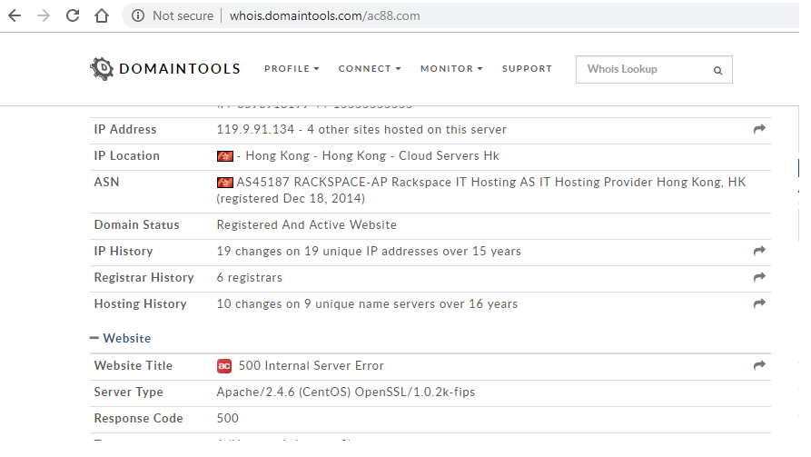Open the MONITOR dropdown menu
The height and width of the screenshot is (457, 811).
(451, 68)
